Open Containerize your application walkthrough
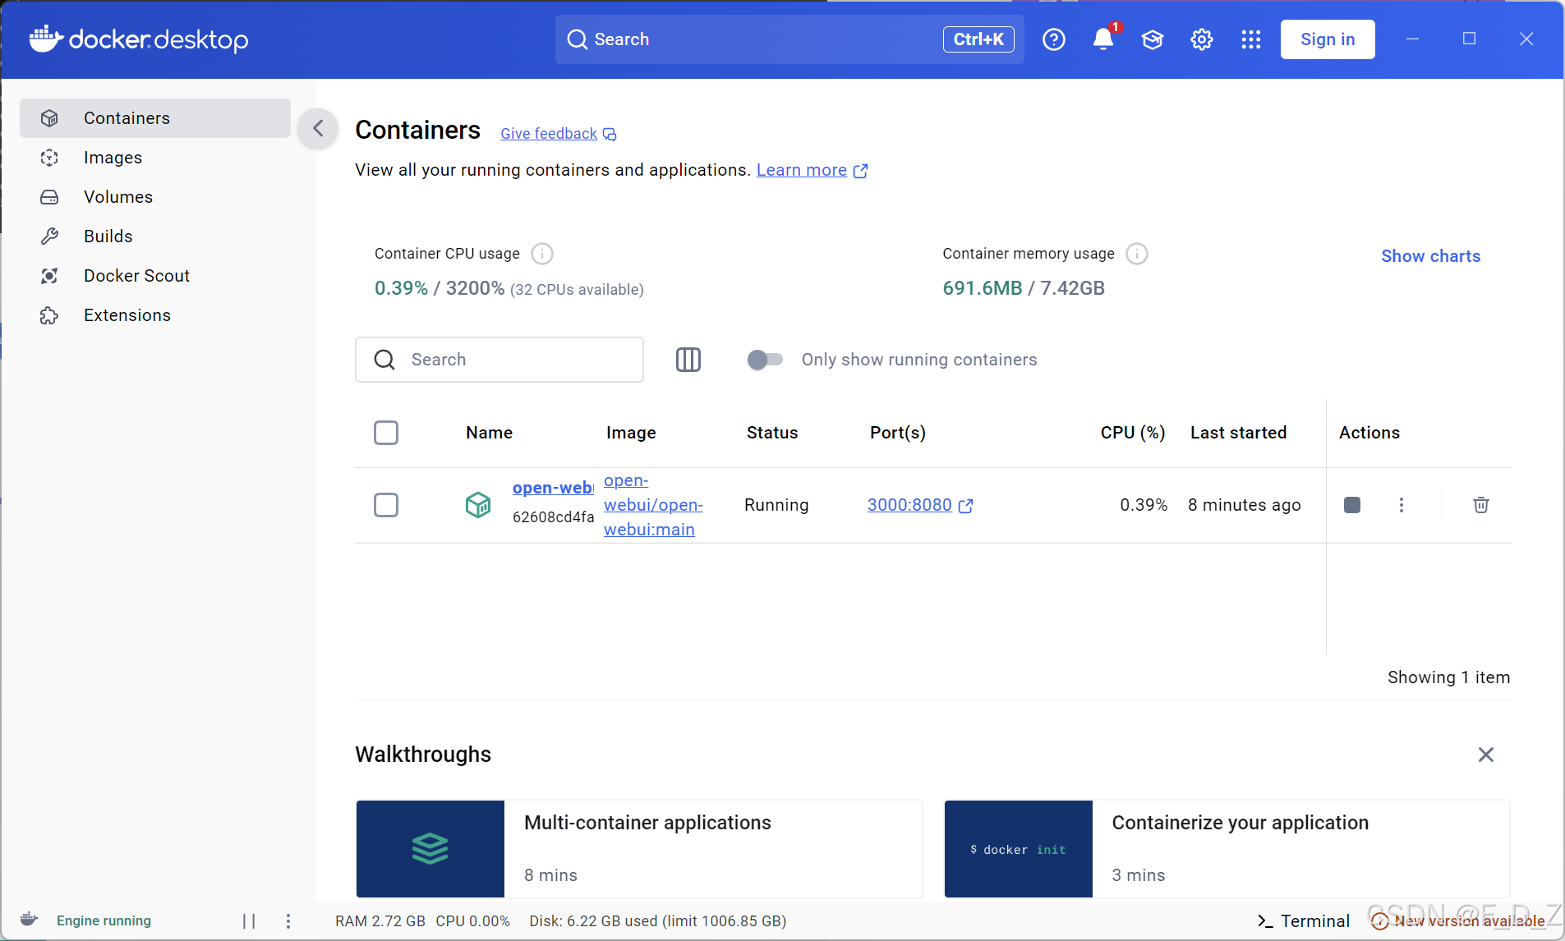Screen dimensions: 1565x941 [1227, 849]
